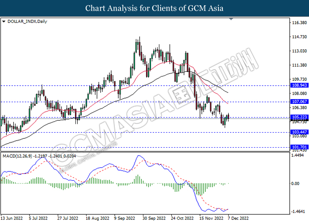Image resolution: width=309 pixels, height=221 pixels.
Task: Click the 15 Nov 2022 date label
Action: point(211,218)
